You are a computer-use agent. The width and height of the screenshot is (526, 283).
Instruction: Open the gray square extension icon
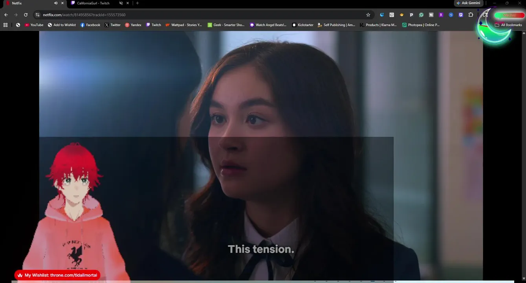[392, 15]
